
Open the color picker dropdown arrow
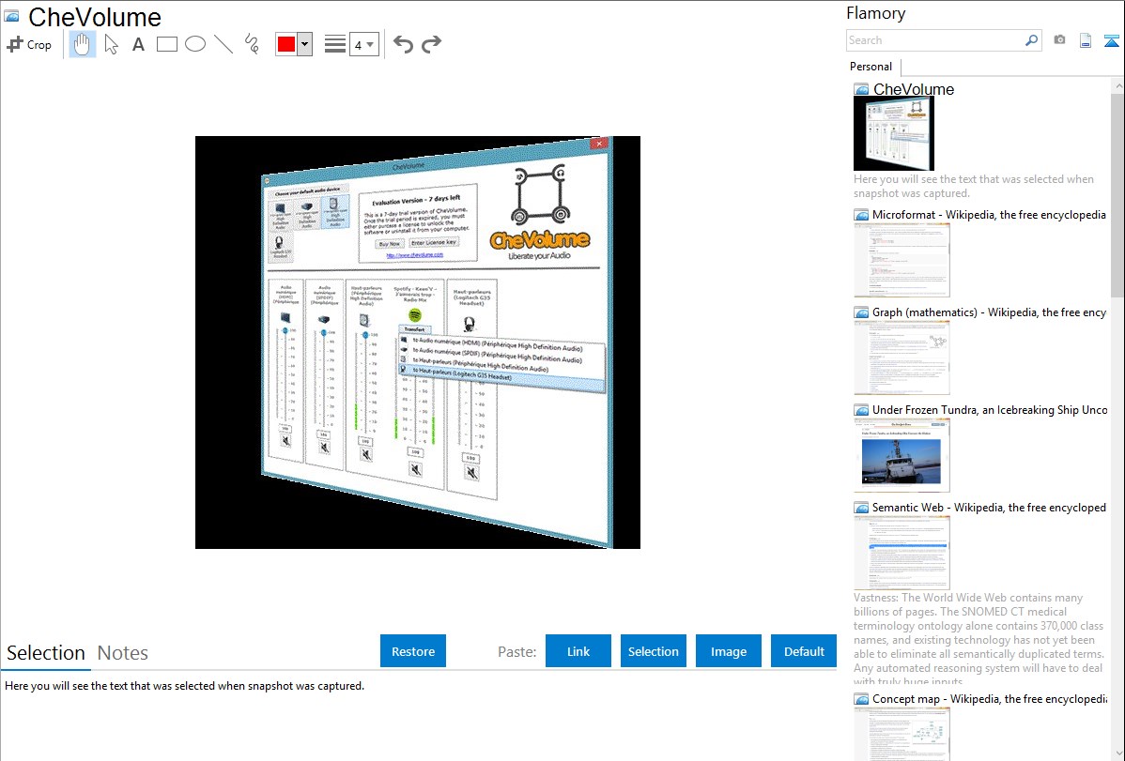click(x=305, y=44)
